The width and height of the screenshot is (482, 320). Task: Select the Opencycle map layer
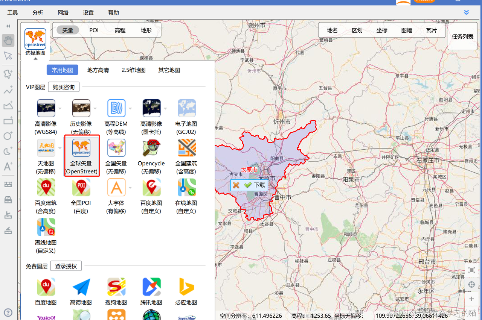tap(151, 147)
